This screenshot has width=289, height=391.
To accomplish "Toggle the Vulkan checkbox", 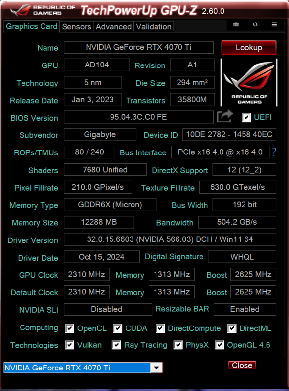I will 69,345.
